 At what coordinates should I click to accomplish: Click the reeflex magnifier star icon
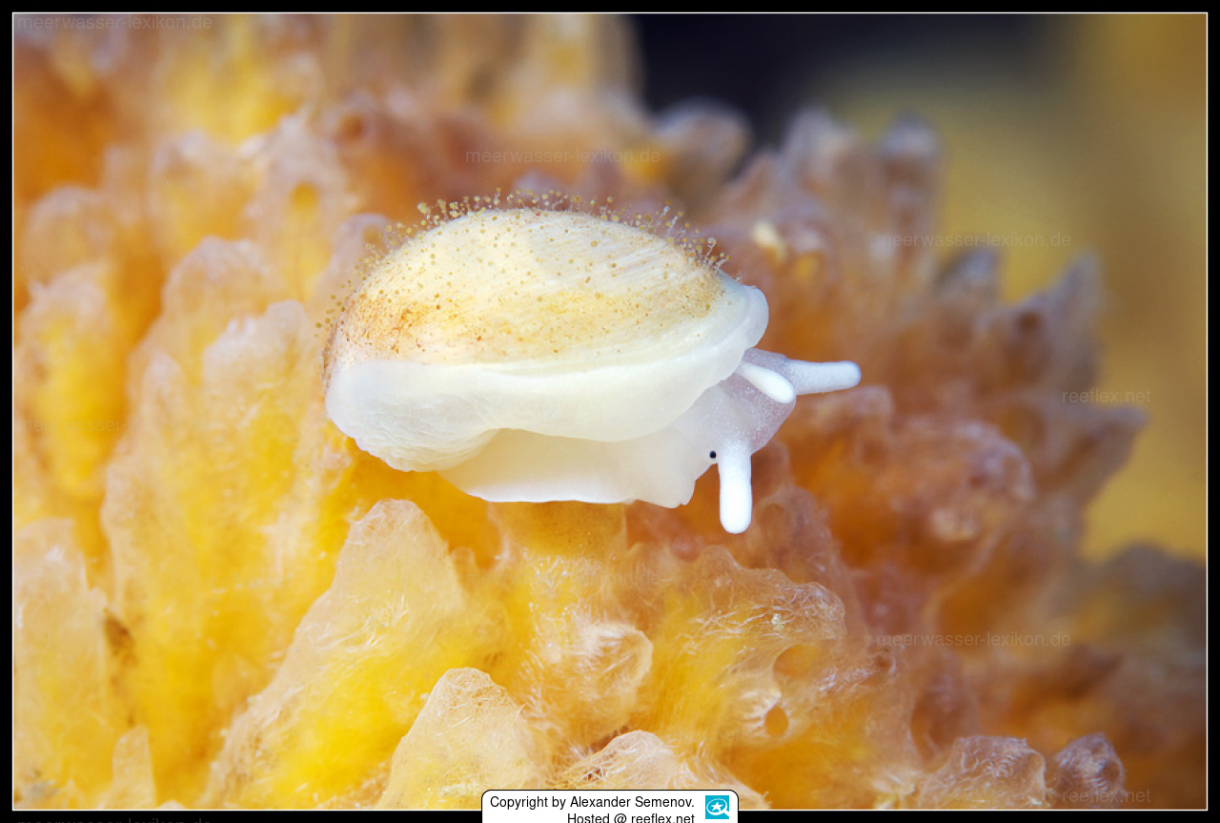coord(717,807)
